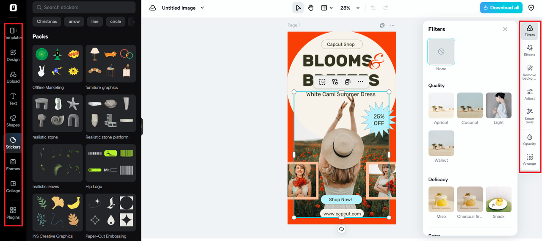Select the Christmas sticker tag
Image resolution: width=542 pixels, height=241 pixels.
coord(47,22)
